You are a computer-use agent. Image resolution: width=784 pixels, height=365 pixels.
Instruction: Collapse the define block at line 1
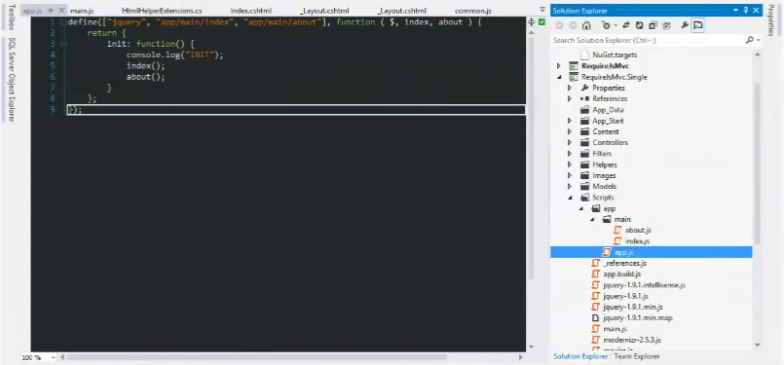click(x=63, y=22)
